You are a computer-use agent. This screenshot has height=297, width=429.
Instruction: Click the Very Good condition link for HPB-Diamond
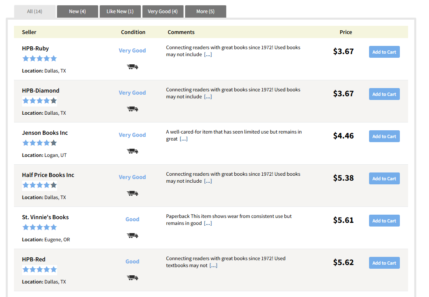133,93
